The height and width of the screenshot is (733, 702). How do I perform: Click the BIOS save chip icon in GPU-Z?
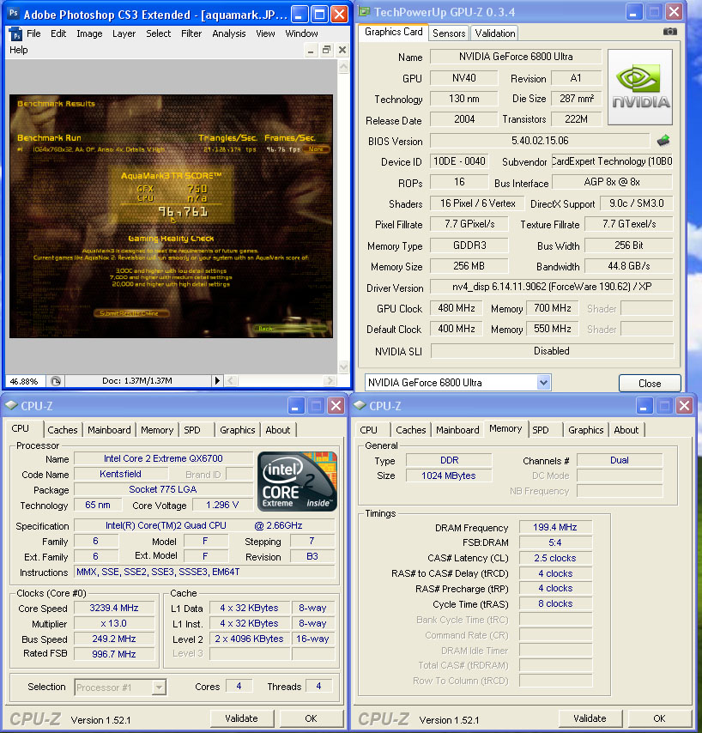click(663, 140)
